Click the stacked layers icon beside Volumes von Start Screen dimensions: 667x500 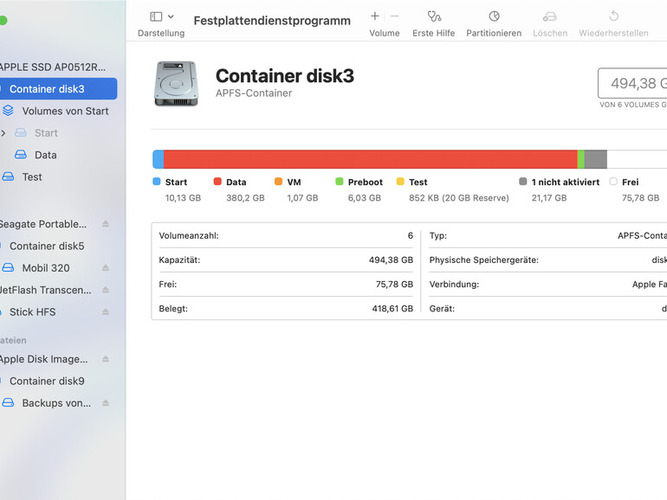coord(8,111)
